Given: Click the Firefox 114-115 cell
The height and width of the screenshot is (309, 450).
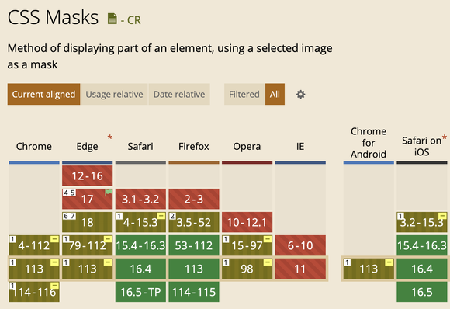Looking at the screenshot, I should click(194, 292).
